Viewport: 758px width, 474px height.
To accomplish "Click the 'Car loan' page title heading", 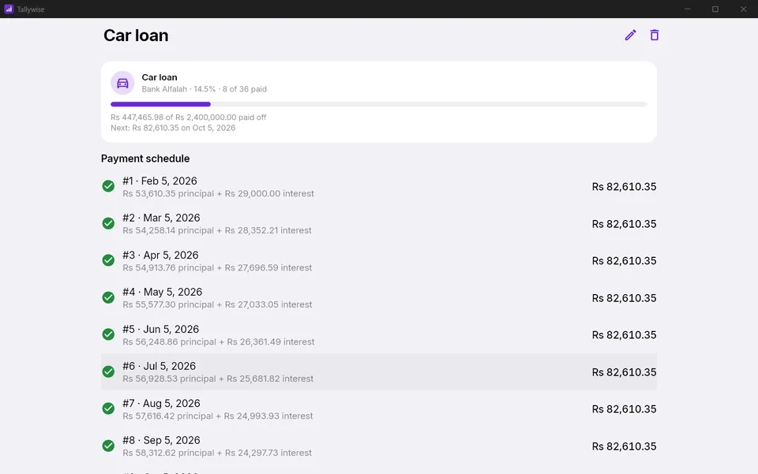I will (x=136, y=35).
